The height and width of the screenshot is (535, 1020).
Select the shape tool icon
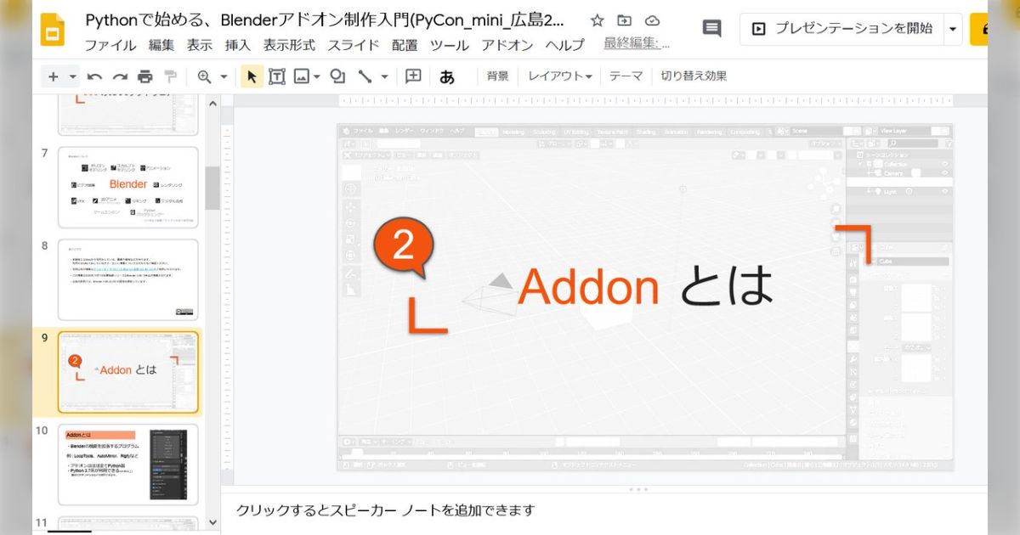point(337,76)
